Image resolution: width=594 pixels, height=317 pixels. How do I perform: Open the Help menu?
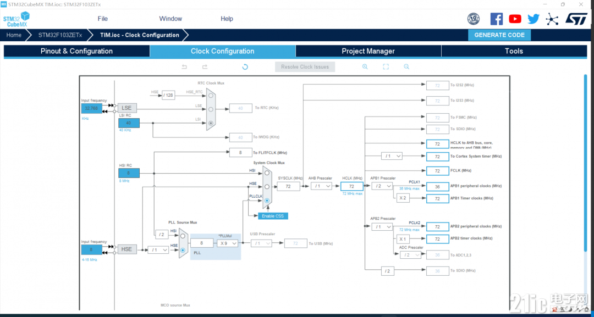point(227,19)
